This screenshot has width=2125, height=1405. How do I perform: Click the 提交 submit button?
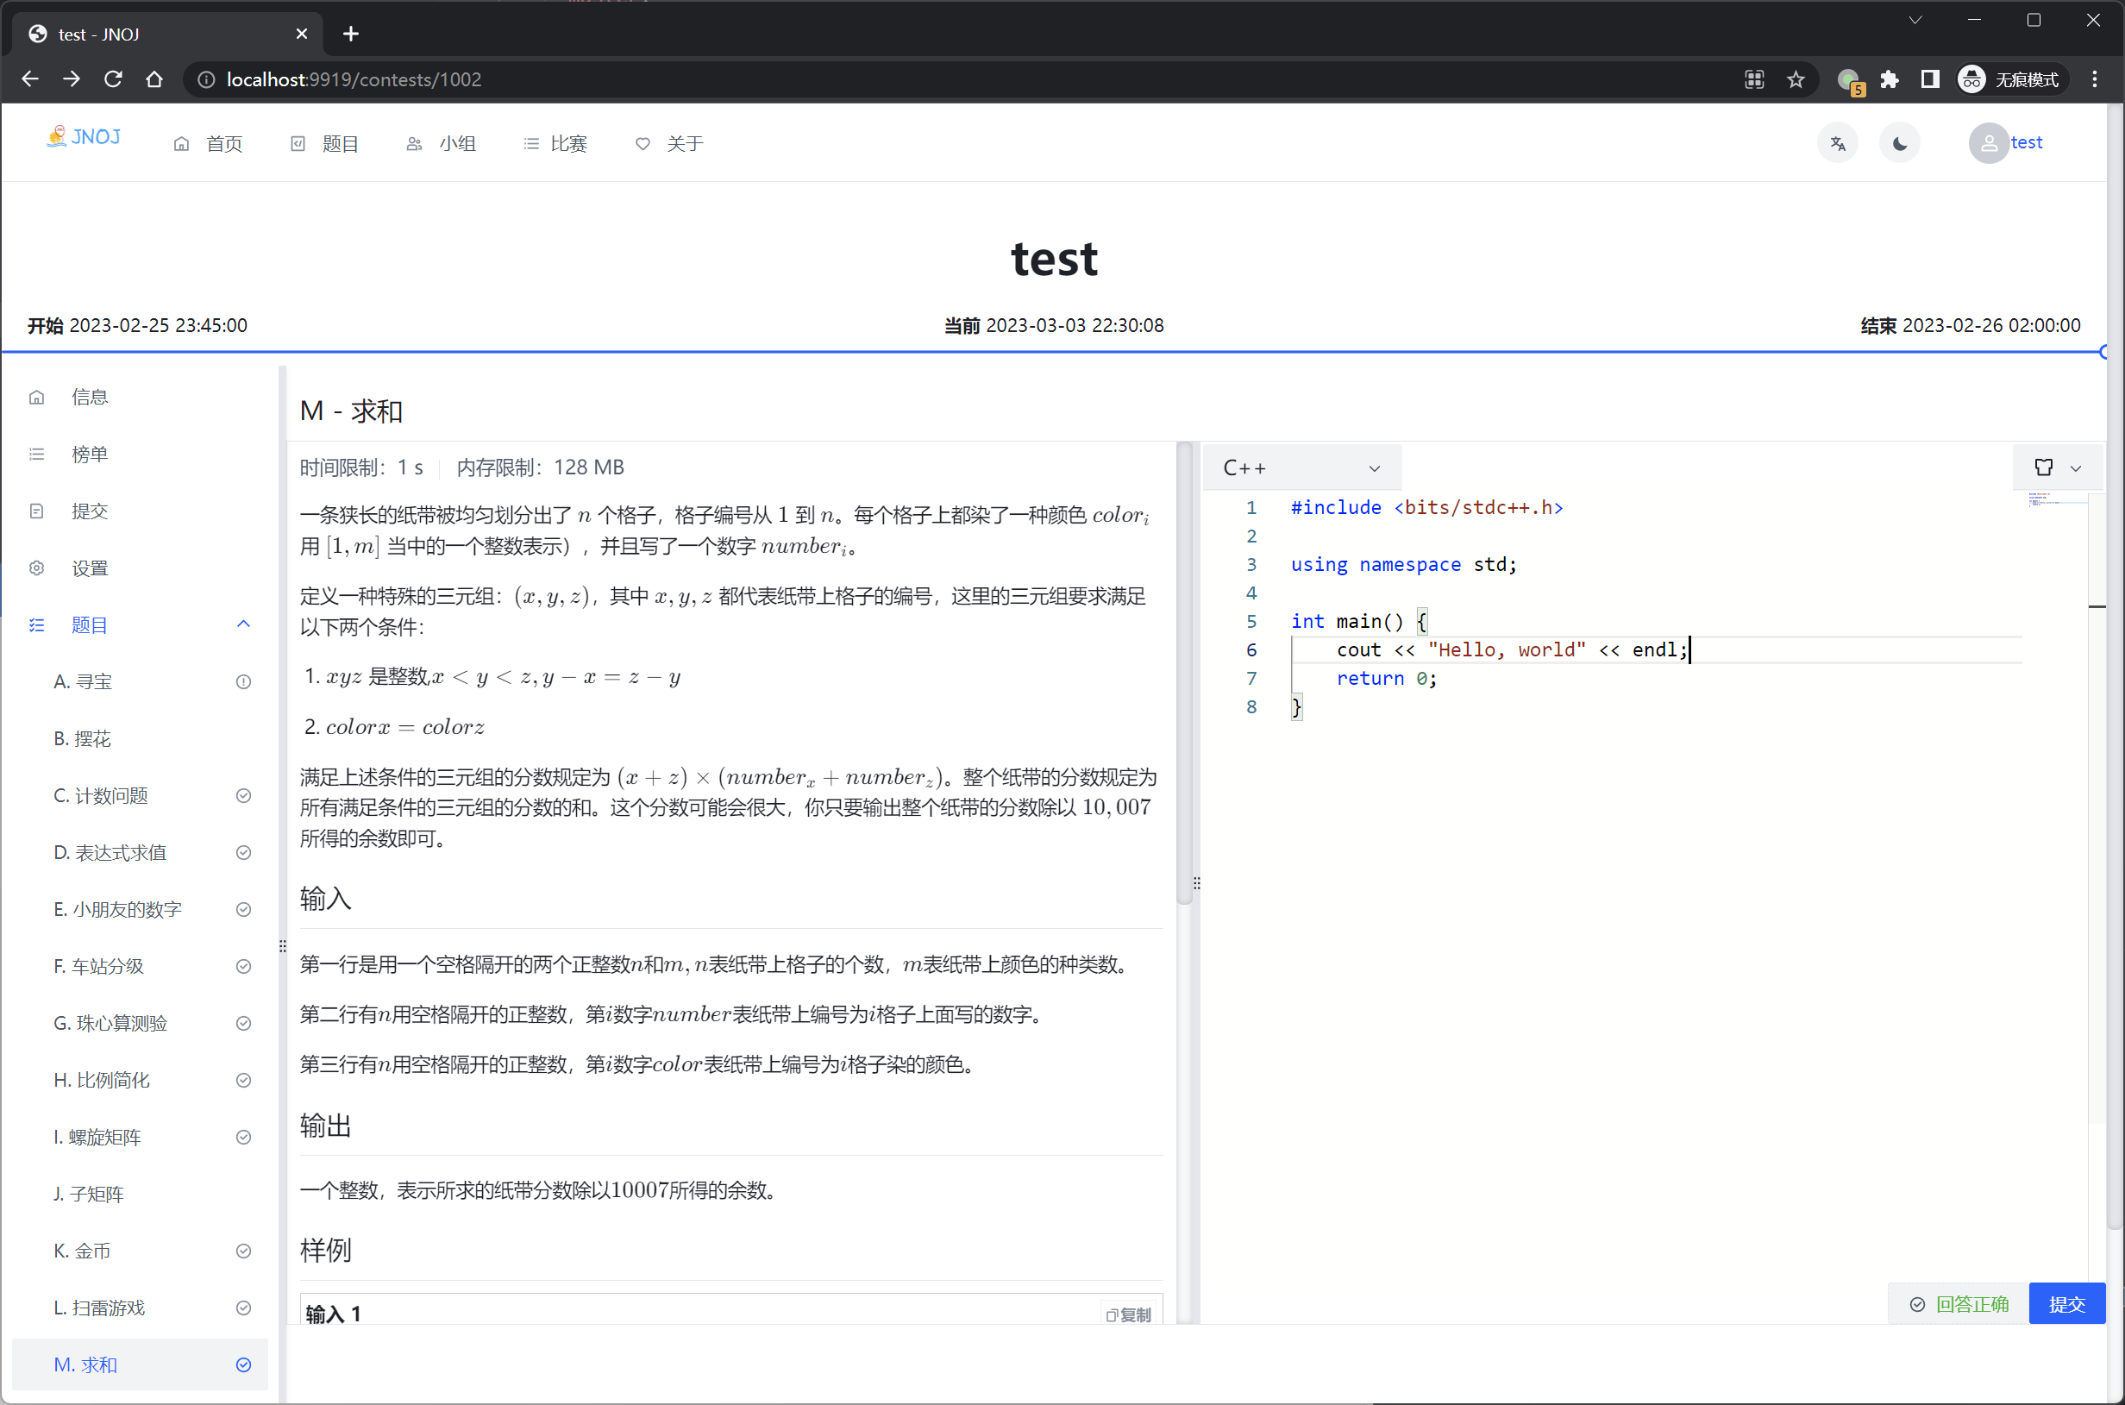pyautogui.click(x=2066, y=1305)
